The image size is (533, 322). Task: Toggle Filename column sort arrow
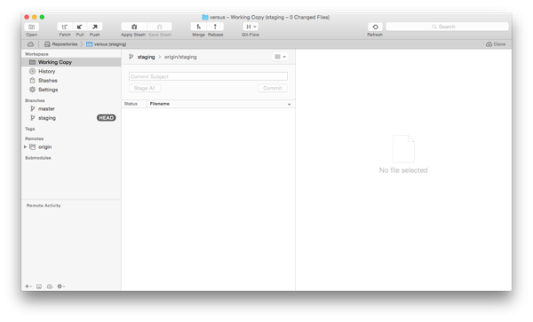pos(289,104)
